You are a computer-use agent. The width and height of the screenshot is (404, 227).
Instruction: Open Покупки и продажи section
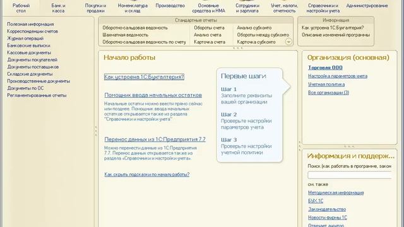click(x=95, y=8)
